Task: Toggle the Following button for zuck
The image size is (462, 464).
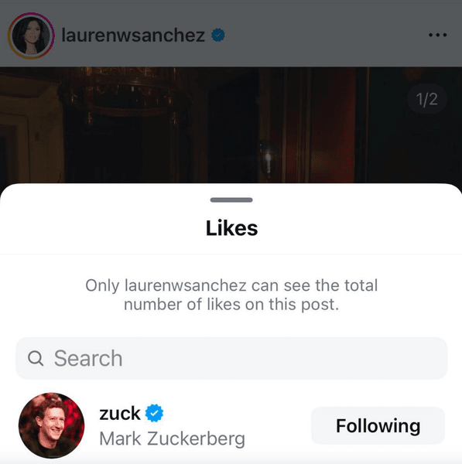Action: point(378,425)
